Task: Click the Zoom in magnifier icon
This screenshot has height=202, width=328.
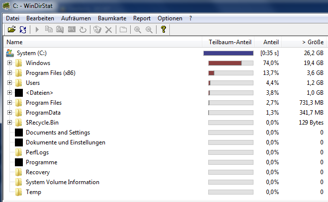Action: (138, 29)
